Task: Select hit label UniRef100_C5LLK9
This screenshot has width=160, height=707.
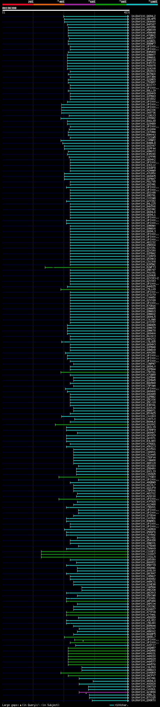Action: [143, 289]
